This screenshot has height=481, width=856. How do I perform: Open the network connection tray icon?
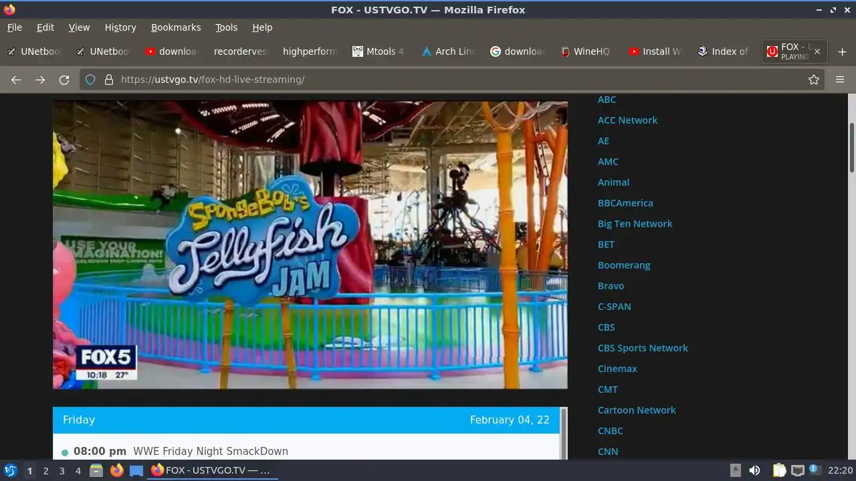pos(797,470)
